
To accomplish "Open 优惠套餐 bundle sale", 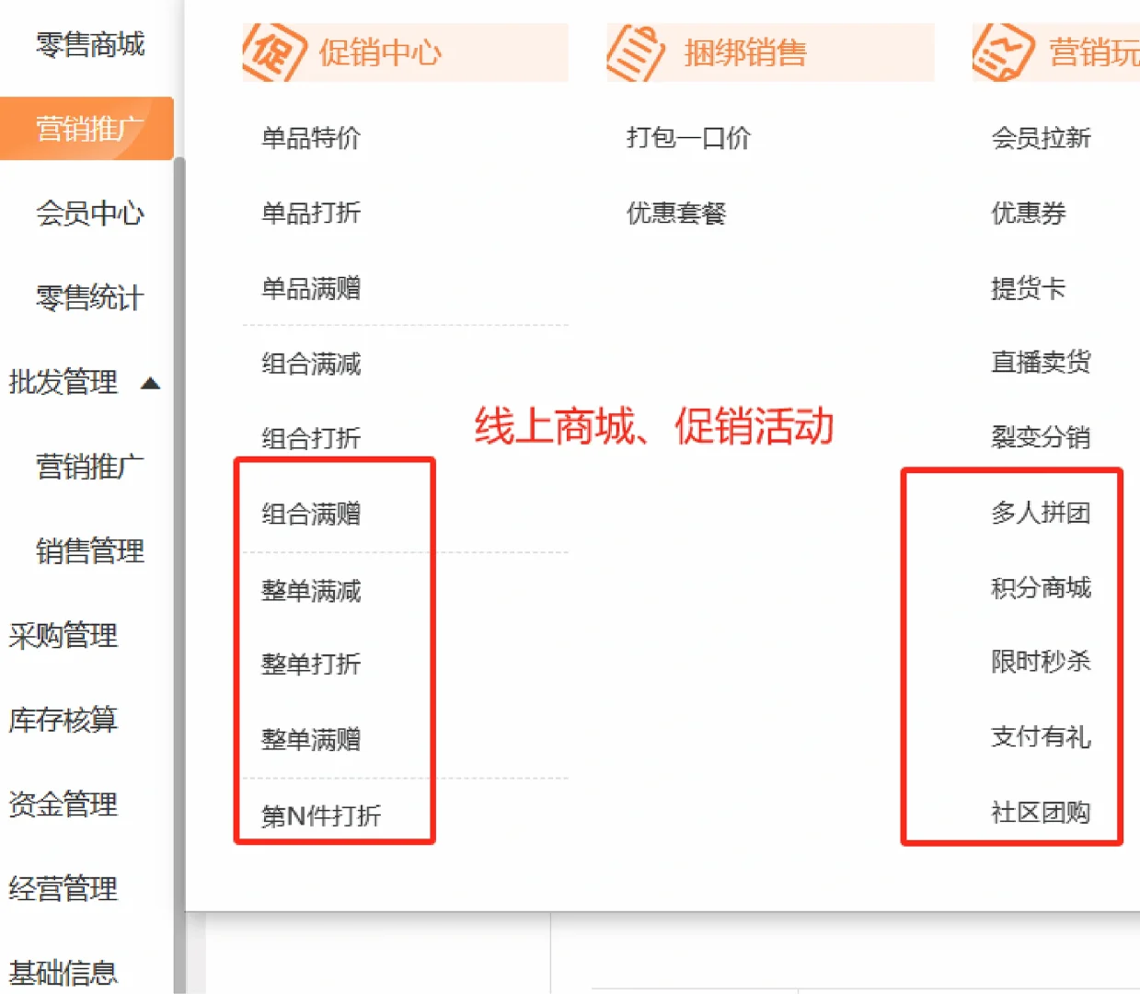I will 676,214.
